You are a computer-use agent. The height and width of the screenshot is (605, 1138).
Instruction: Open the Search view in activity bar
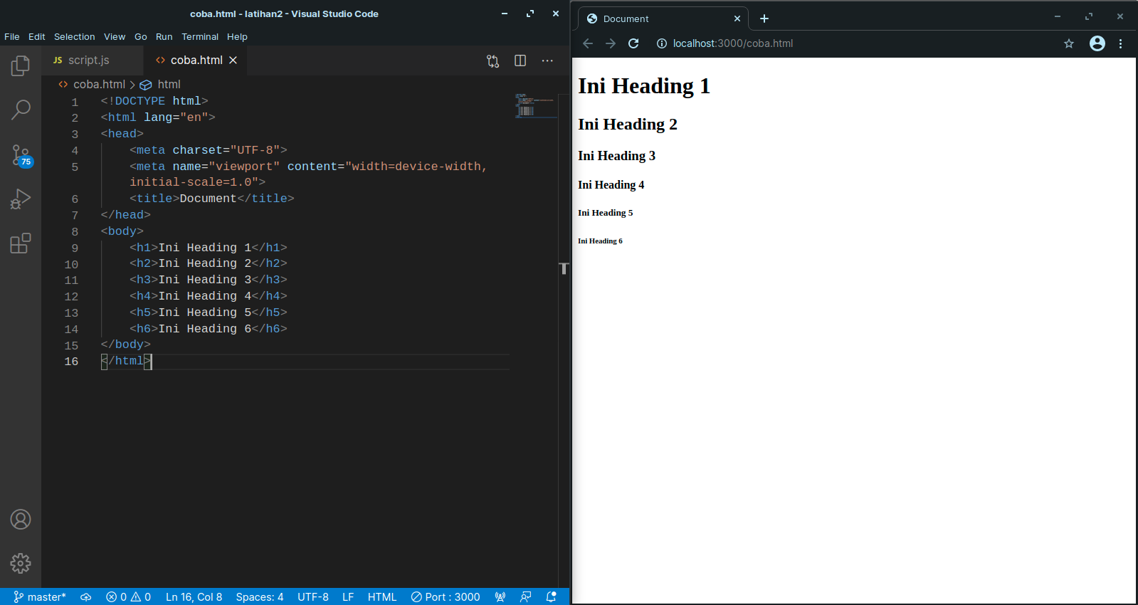pos(21,110)
